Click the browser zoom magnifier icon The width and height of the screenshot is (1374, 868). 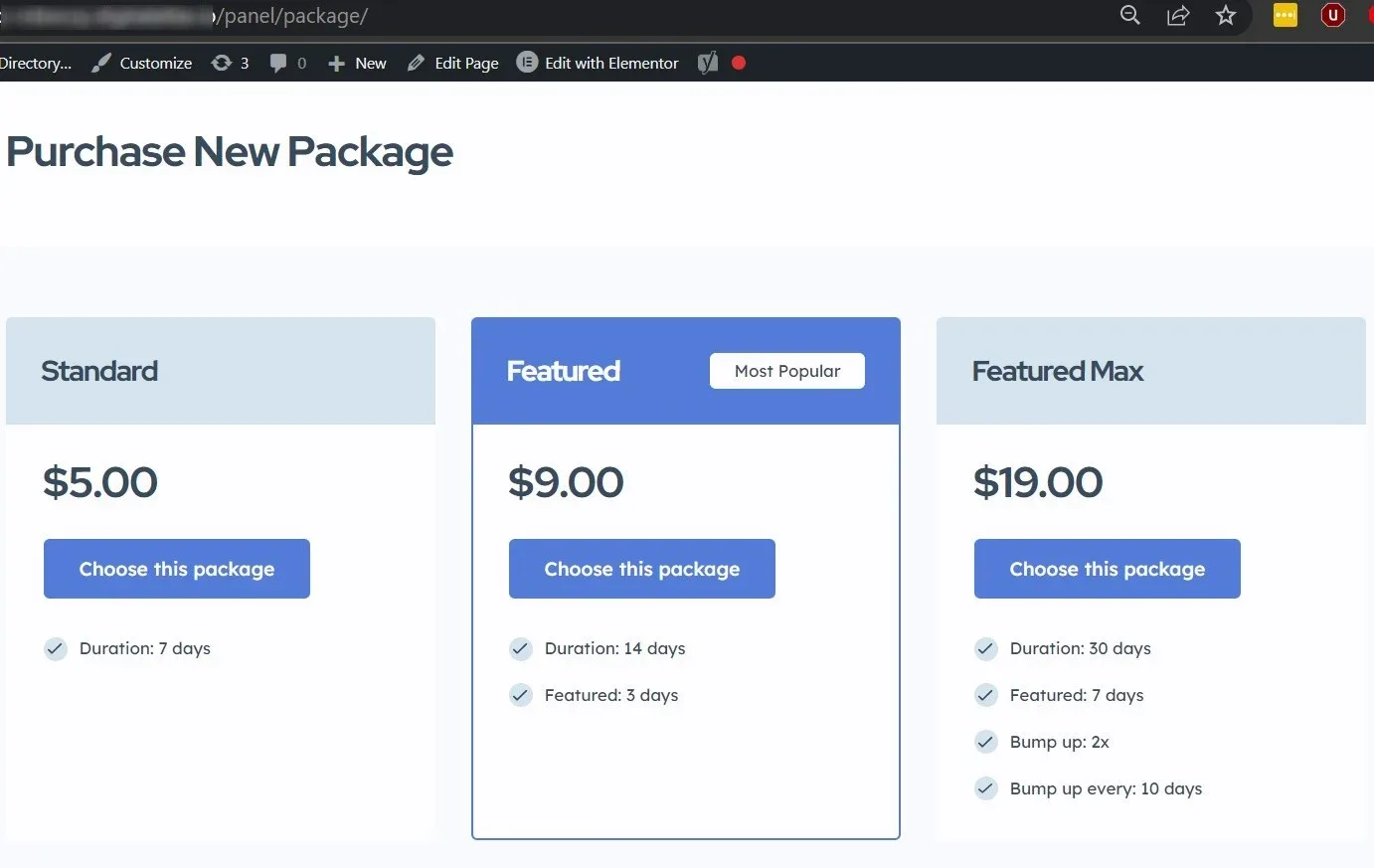point(1129,15)
